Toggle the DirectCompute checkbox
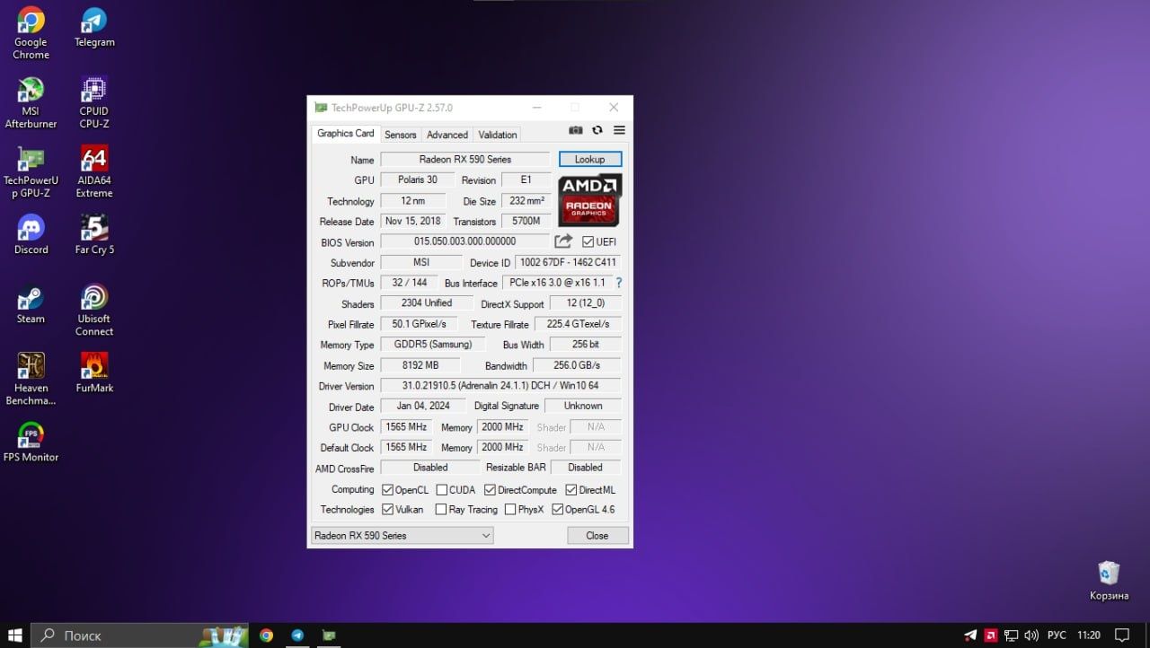Screen dimensions: 1150x648 [x=491, y=490]
